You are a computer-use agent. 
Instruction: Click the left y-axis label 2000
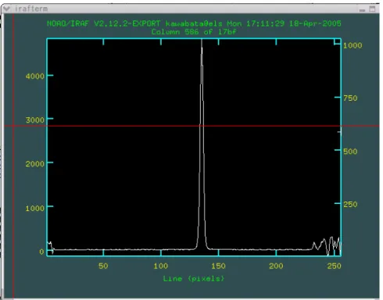click(35, 164)
